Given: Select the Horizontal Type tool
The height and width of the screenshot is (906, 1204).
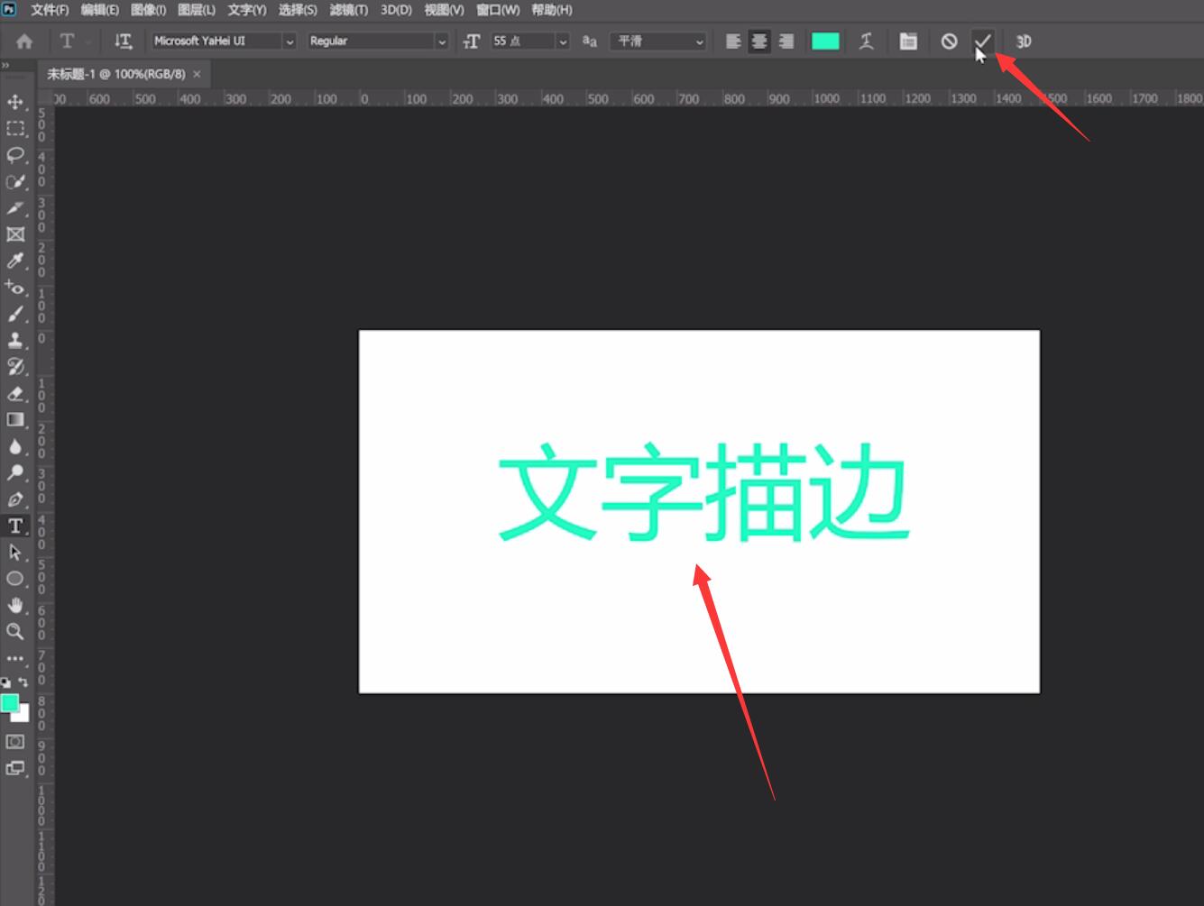Looking at the screenshot, I should [x=15, y=526].
